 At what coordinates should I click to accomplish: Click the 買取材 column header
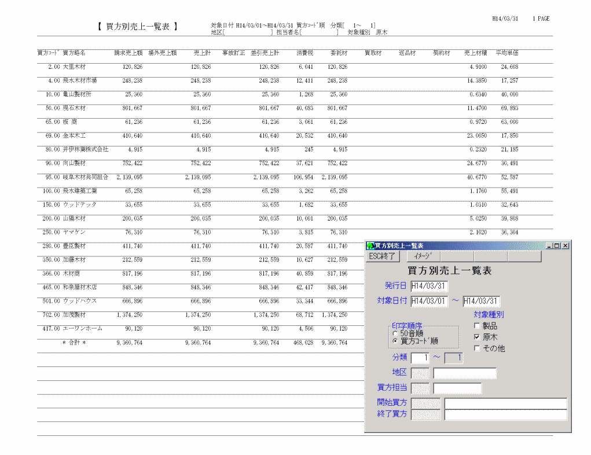coord(373,53)
